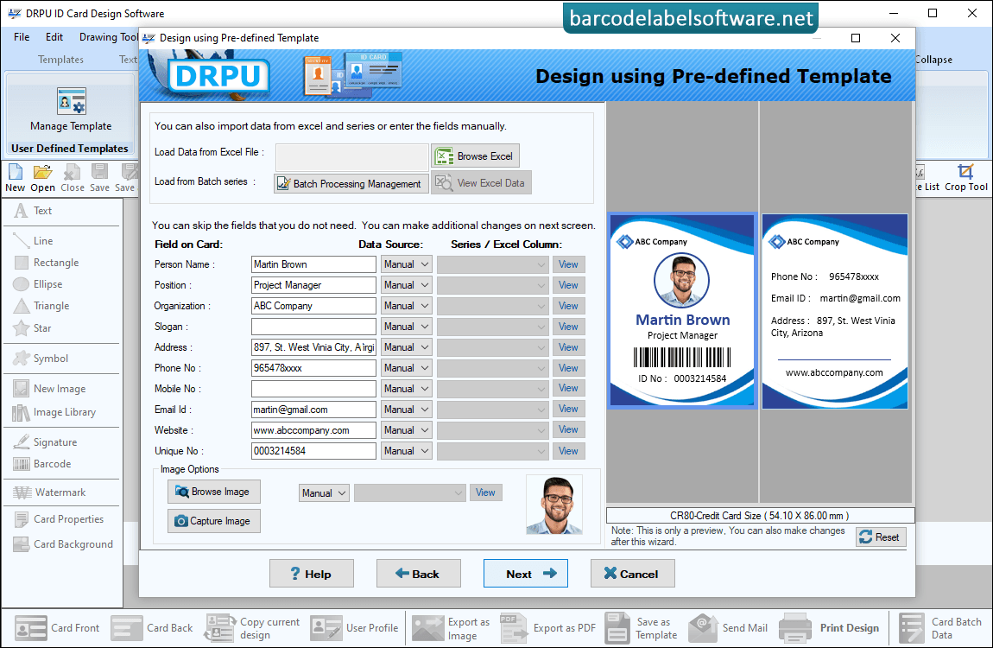Open the Drawing Tools menu
Screen dimensions: 993x648
pyautogui.click(x=108, y=37)
